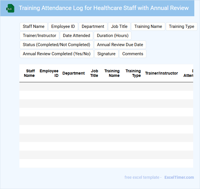
Task: Click the Trainer/Instructor column header in table
Action: point(161,73)
